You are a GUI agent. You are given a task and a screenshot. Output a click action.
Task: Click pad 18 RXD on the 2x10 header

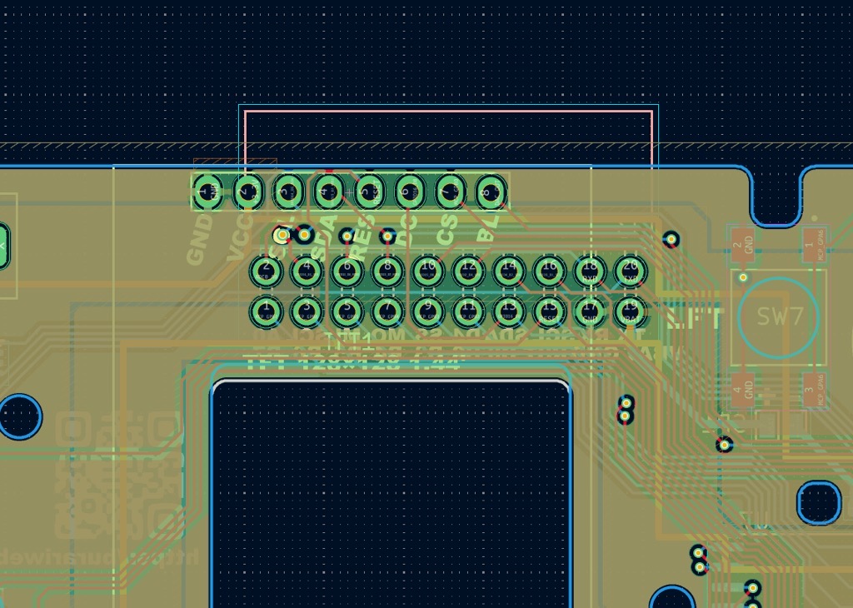[x=590, y=271]
